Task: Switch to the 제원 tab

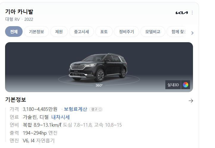Action: tap(59, 32)
